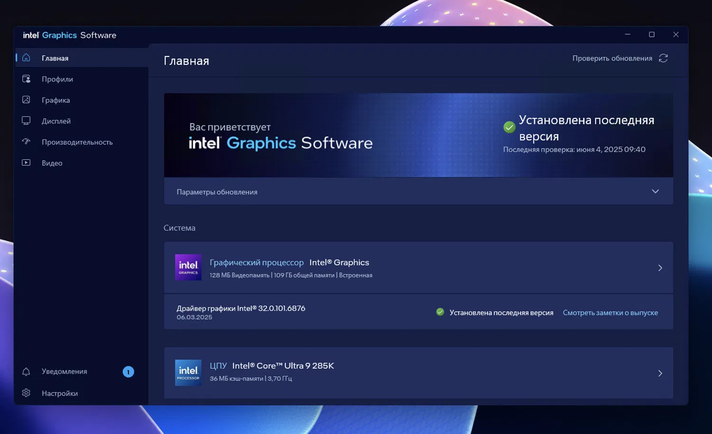The image size is (712, 434).
Task: Click the monitor icon beside Дисплей
Action: 26,121
